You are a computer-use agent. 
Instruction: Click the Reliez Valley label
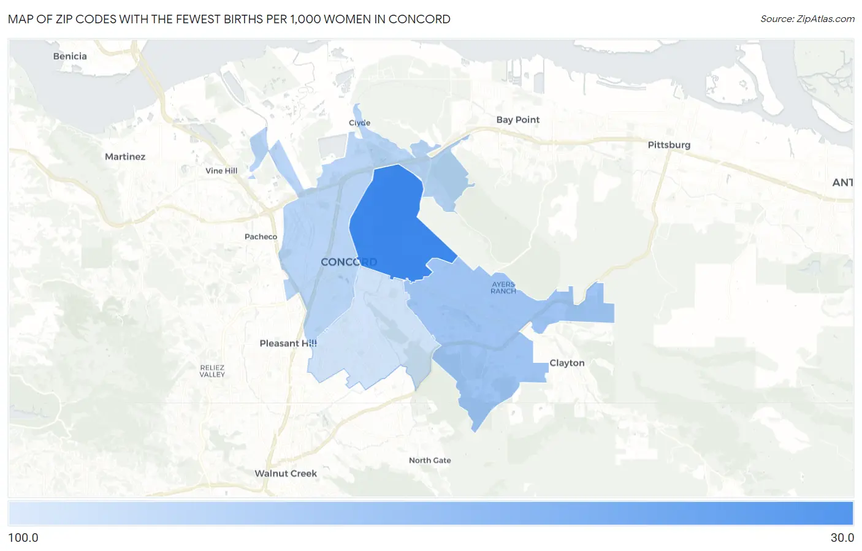pos(212,371)
